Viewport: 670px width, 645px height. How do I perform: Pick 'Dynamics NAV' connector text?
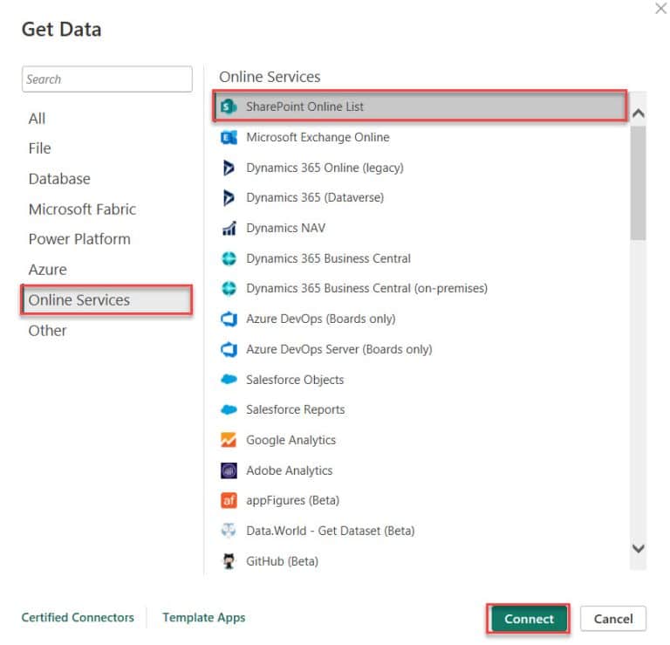(x=285, y=229)
